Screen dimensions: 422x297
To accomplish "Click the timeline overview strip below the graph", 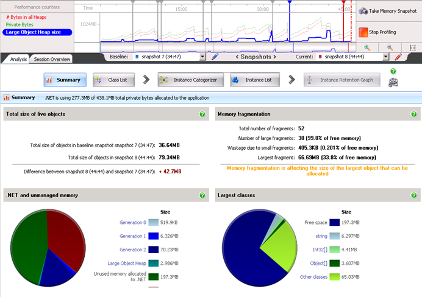I will [228, 47].
